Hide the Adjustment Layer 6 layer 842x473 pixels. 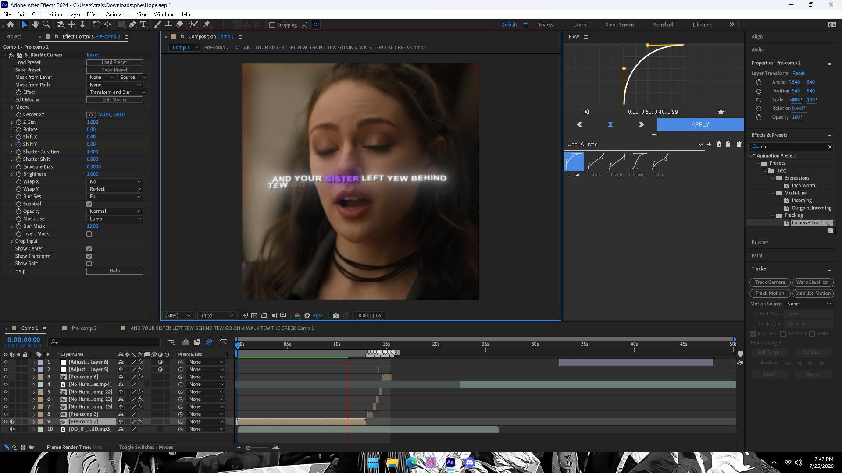5,362
